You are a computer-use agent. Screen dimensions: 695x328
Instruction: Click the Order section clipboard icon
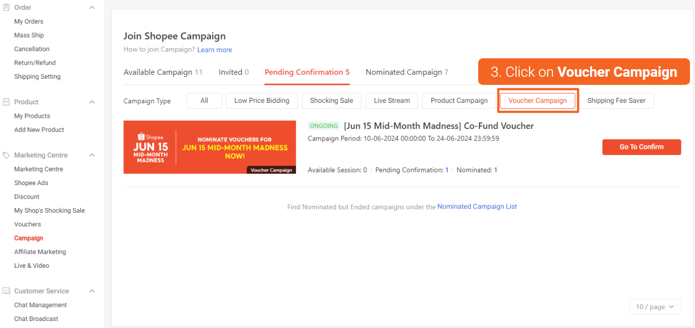[x=7, y=8]
